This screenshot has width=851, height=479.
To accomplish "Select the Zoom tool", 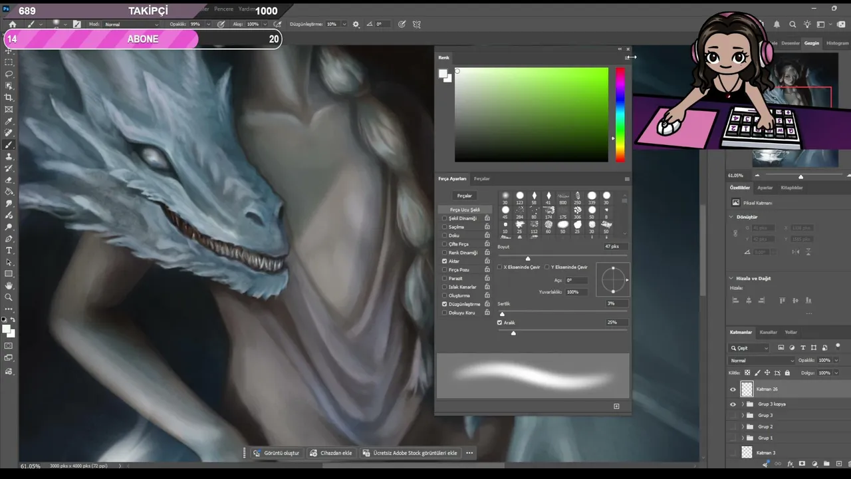I will click(x=9, y=297).
